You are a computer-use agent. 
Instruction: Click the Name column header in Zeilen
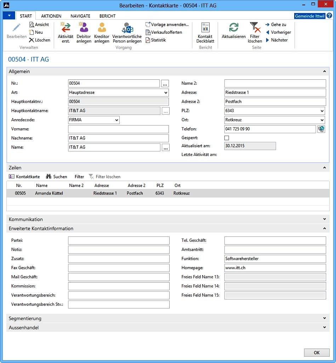42,185
